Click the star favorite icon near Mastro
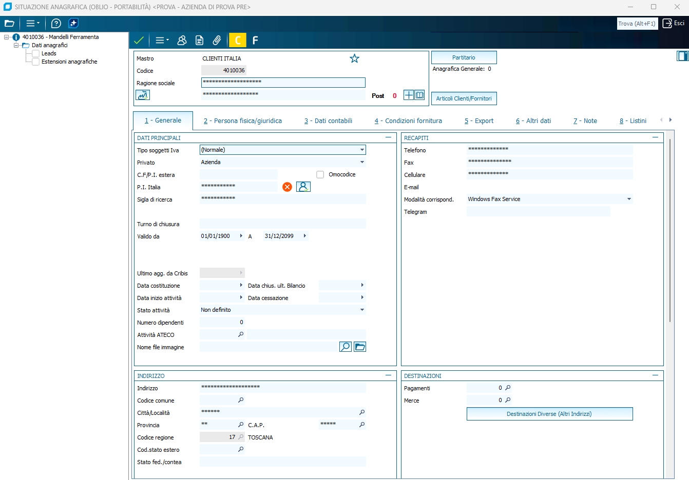 pyautogui.click(x=354, y=58)
